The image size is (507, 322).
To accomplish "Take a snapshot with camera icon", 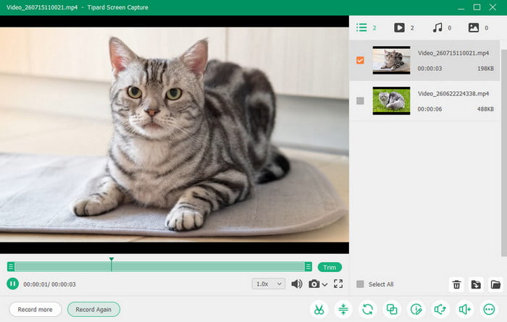I will coord(314,284).
